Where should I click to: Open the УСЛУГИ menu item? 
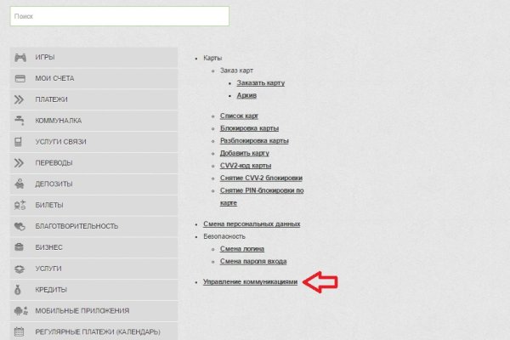tap(49, 269)
